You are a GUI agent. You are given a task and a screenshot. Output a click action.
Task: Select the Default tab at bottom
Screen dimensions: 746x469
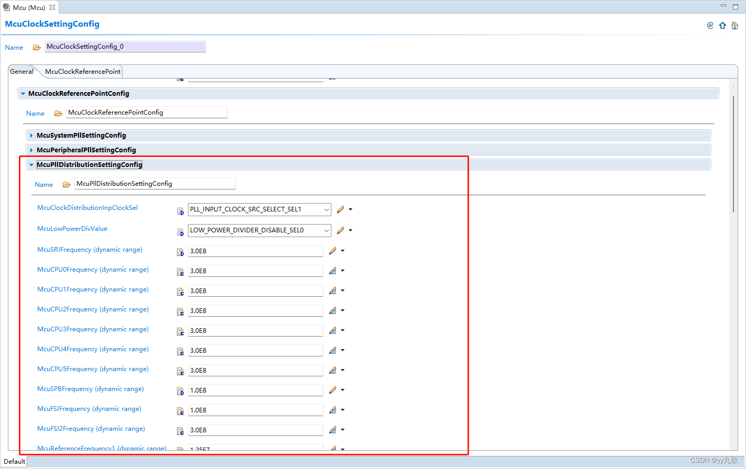pos(14,462)
